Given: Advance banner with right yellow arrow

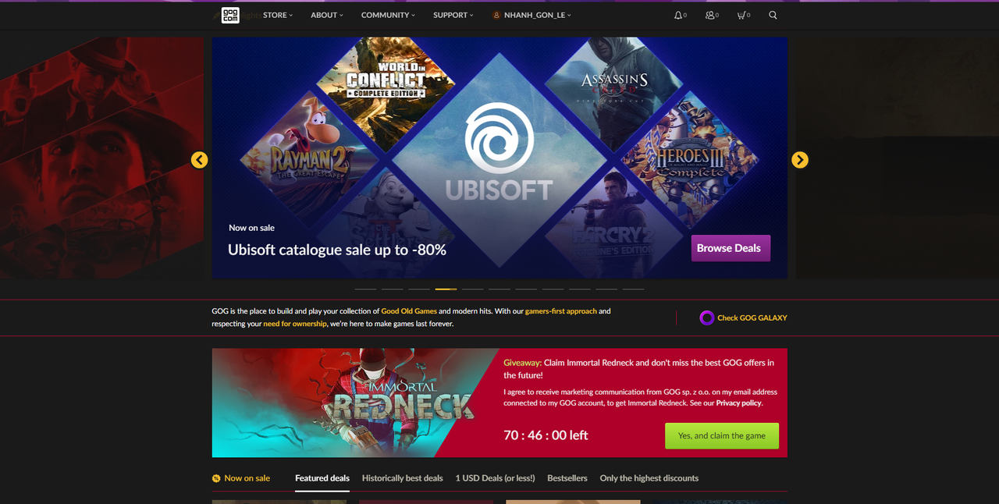Looking at the screenshot, I should [800, 160].
